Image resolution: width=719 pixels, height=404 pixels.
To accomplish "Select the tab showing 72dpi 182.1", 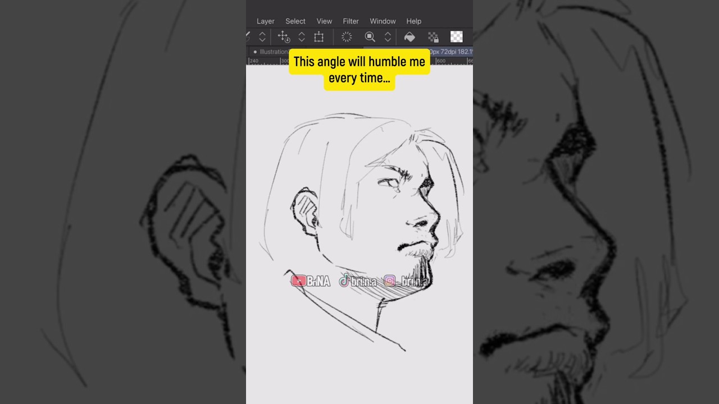I will (x=450, y=52).
